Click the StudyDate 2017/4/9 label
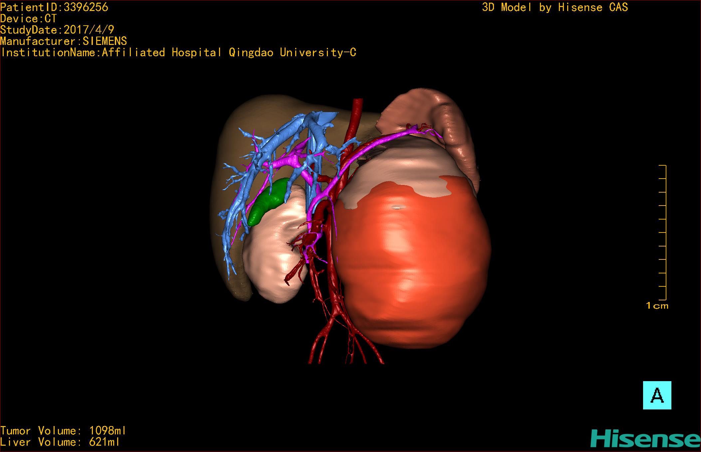Image resolution: width=701 pixels, height=452 pixels. [57, 30]
